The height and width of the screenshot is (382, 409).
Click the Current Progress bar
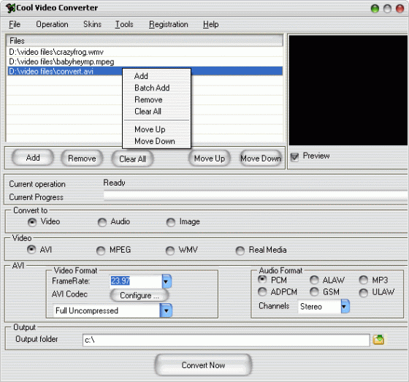coord(256,196)
